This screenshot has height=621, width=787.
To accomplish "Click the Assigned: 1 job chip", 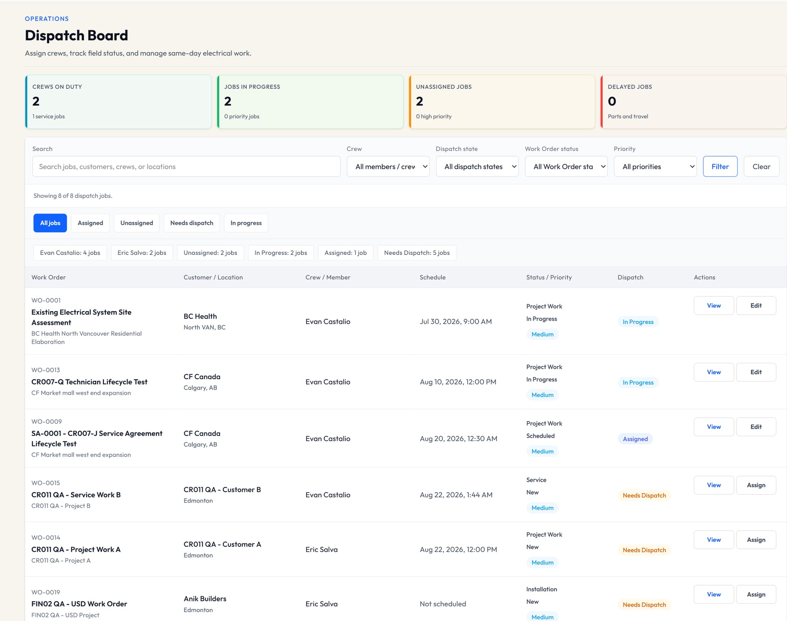I will (x=345, y=253).
